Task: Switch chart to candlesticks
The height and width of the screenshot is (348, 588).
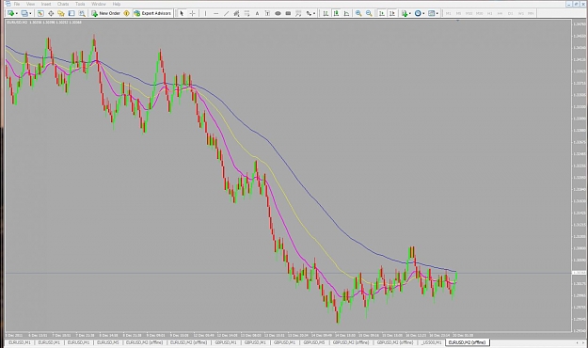Action: (x=336, y=13)
